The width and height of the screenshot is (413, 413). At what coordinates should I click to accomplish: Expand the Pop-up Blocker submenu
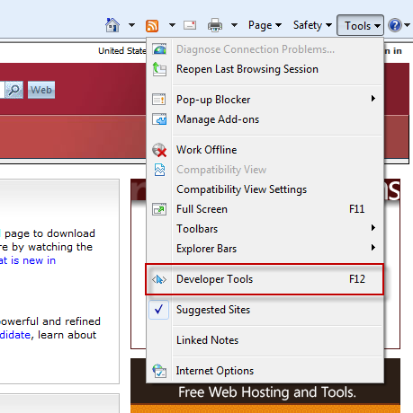coord(265,100)
